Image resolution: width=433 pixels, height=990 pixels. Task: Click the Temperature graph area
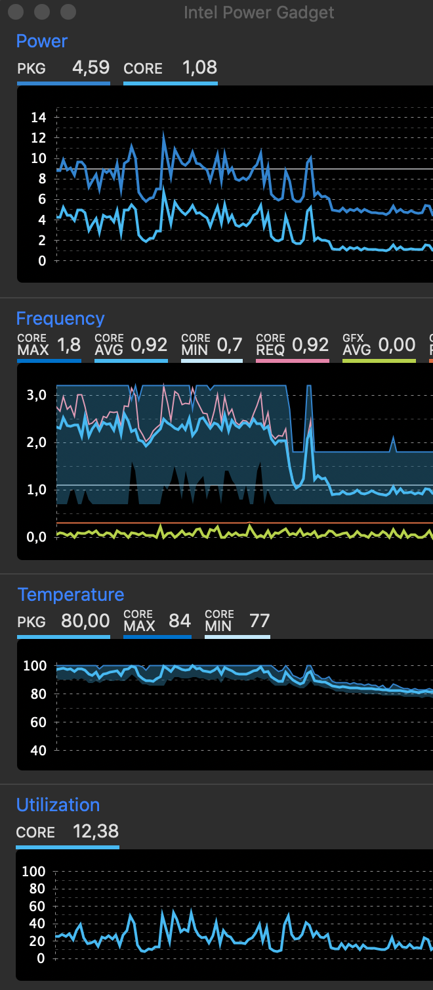point(225,705)
